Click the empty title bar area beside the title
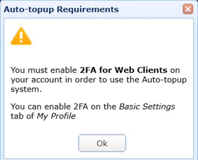 (150, 9)
